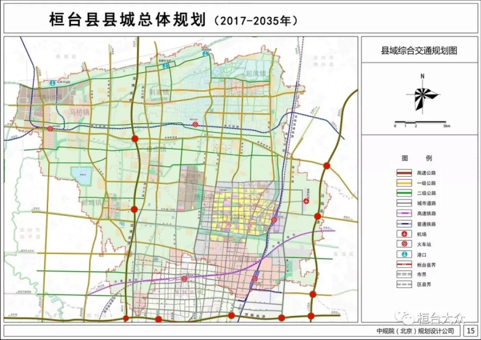The height and width of the screenshot is (340, 481).
Task: Click the red interchange dot nearest 田庄镇 label
Action: pyautogui.click(x=135, y=138)
